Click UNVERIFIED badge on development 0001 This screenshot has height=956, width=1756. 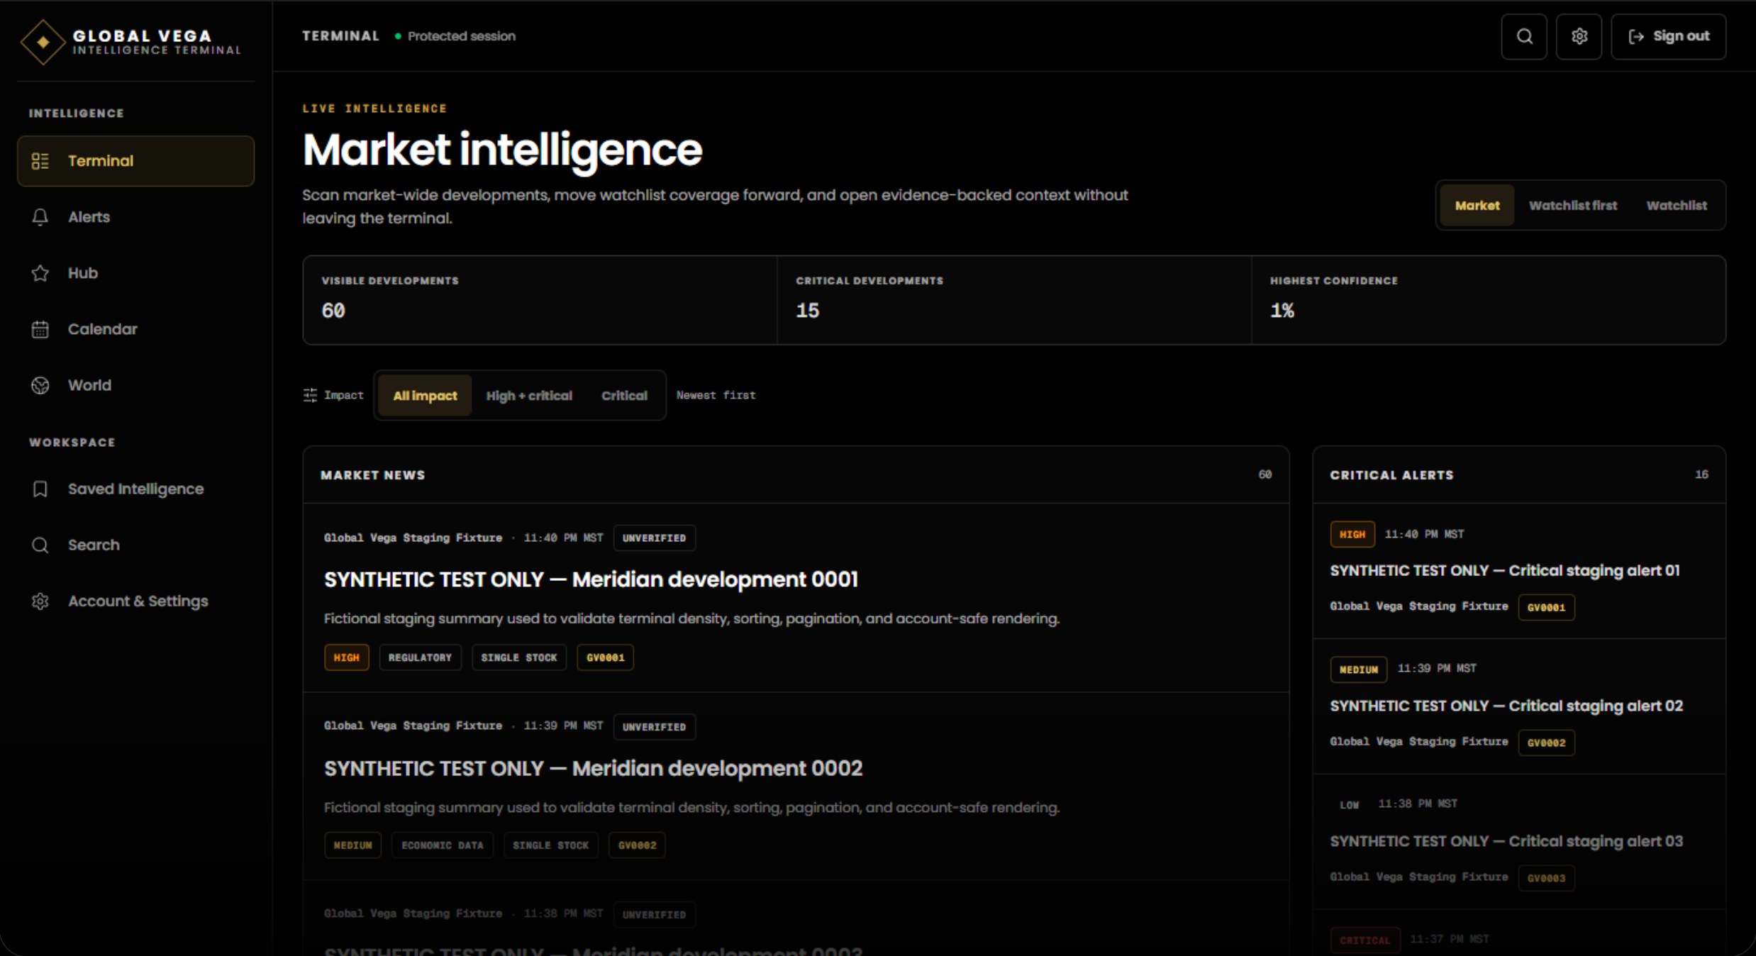(x=654, y=538)
